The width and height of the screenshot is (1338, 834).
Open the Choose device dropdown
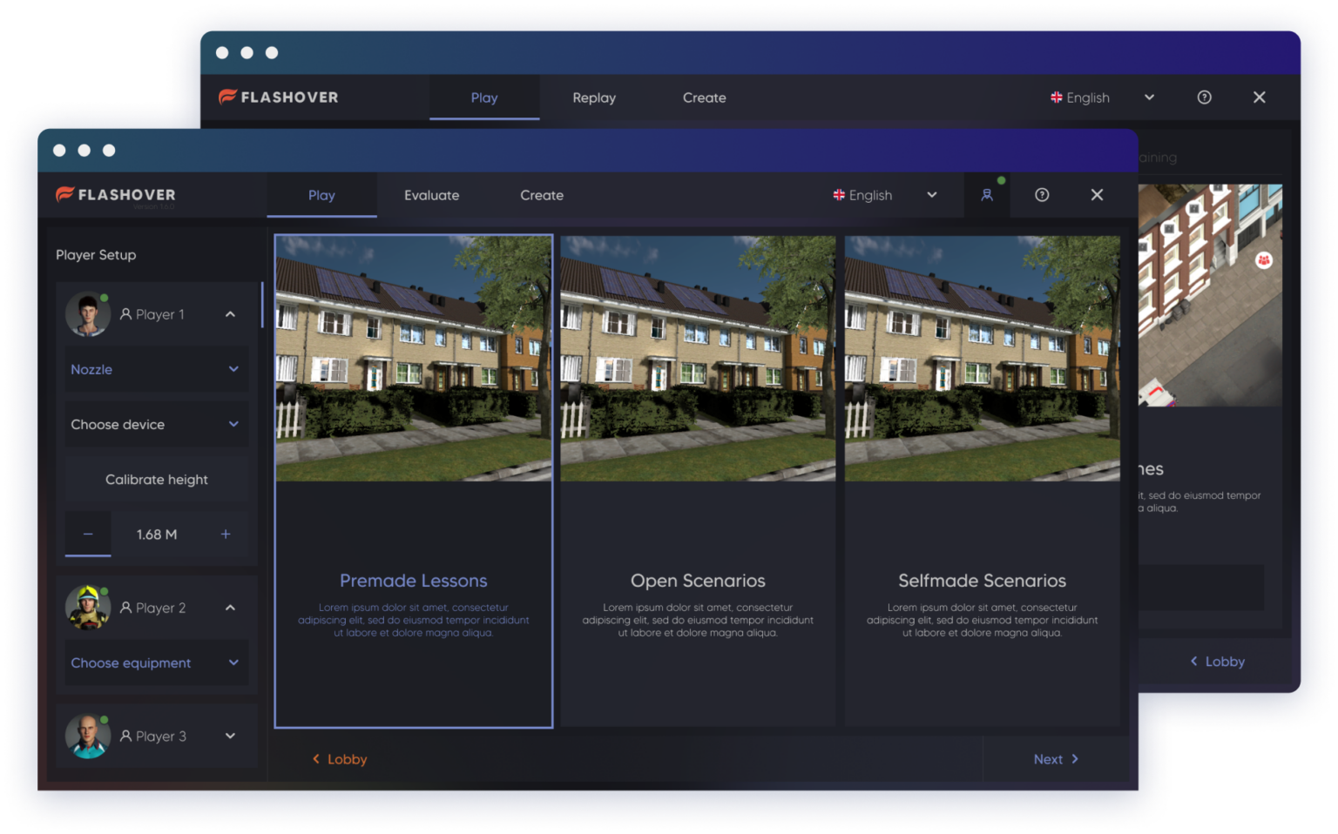(156, 424)
